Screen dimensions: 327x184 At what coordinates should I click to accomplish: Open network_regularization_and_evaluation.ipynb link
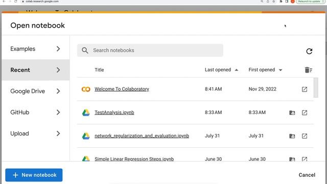coord(142,136)
